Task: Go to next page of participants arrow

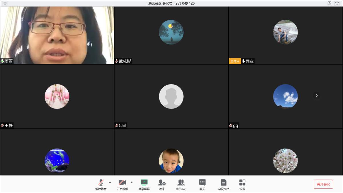Action: [x=316, y=95]
